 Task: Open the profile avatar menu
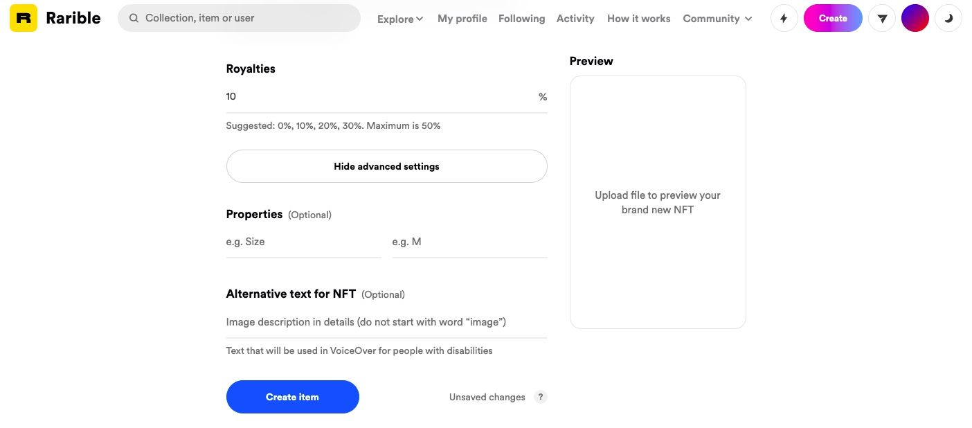click(915, 19)
